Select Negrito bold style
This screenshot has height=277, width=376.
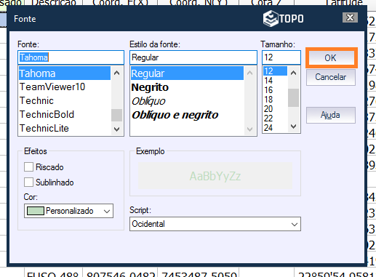pos(187,87)
